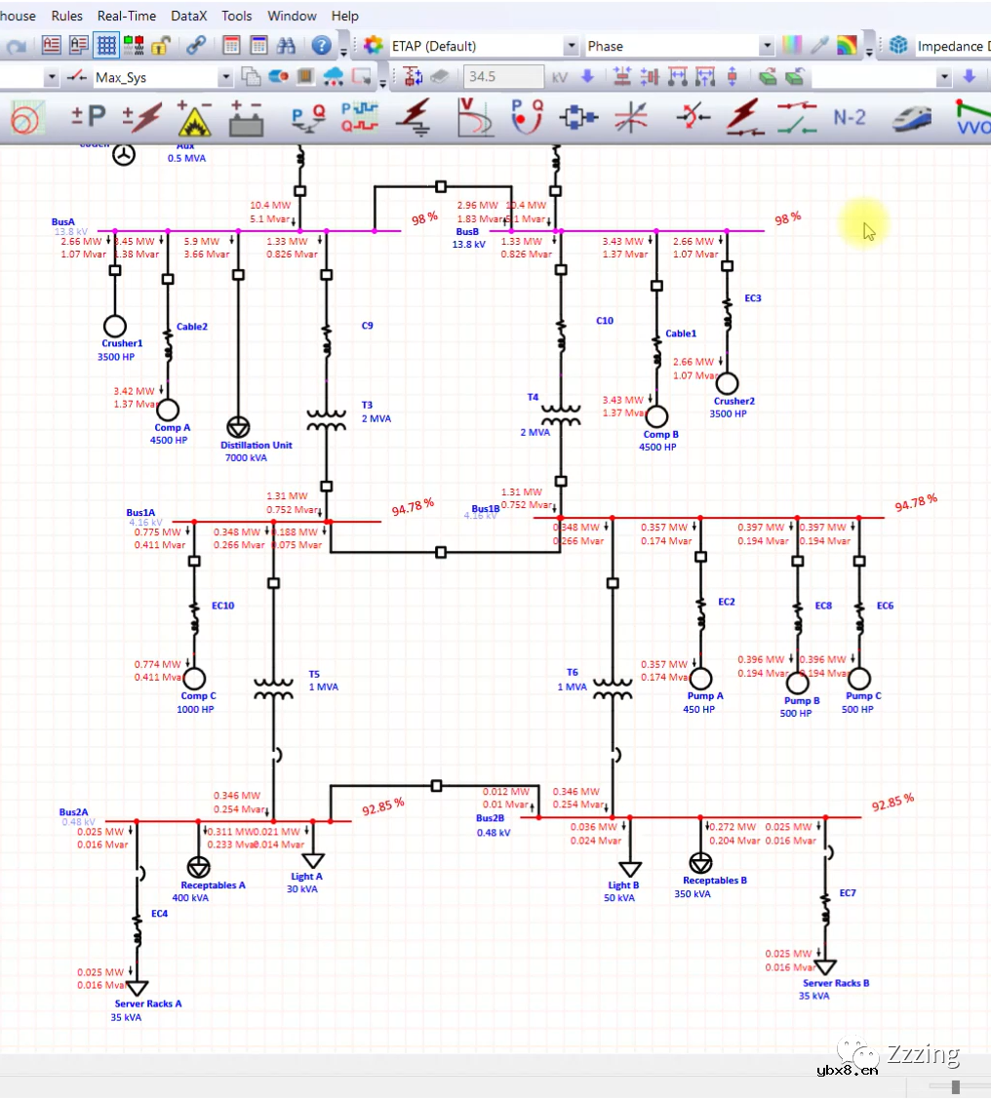Select the battery DC analysis mode icon
Viewport: 991px width, 1100px height.
[x=246, y=118]
